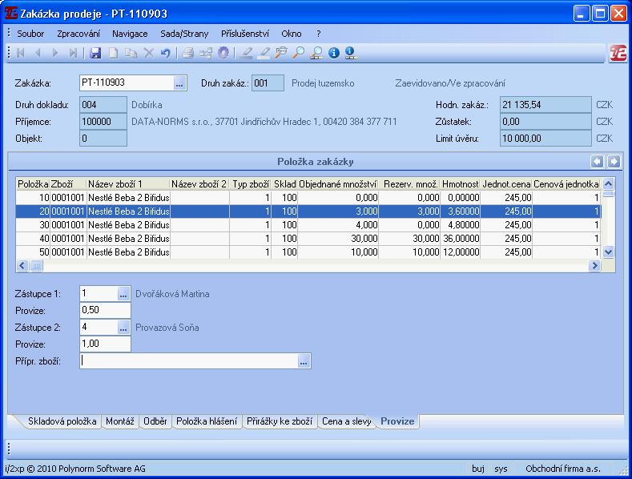Open the structure tree toolbar icon
The width and height of the screenshot is (632, 479).
[206, 53]
